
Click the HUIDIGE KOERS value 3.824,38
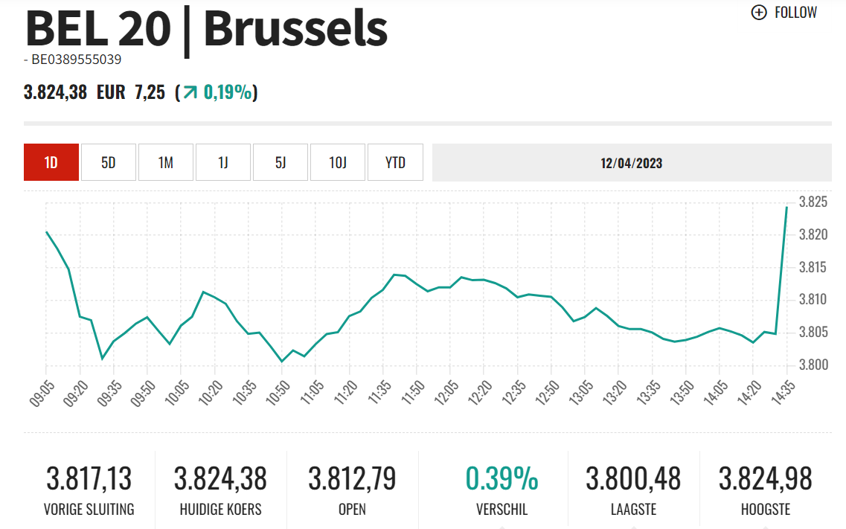click(x=220, y=478)
